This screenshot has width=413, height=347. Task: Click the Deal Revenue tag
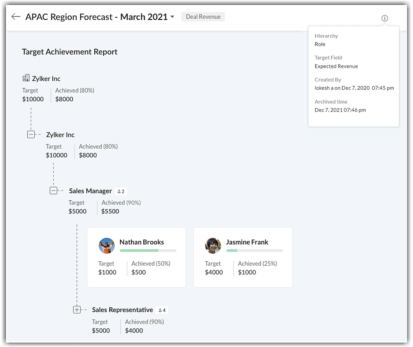click(203, 17)
